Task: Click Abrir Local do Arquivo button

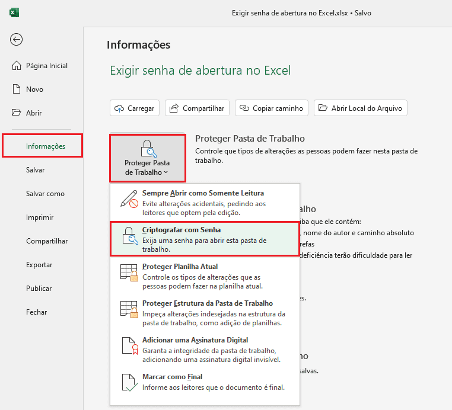Action: click(361, 108)
